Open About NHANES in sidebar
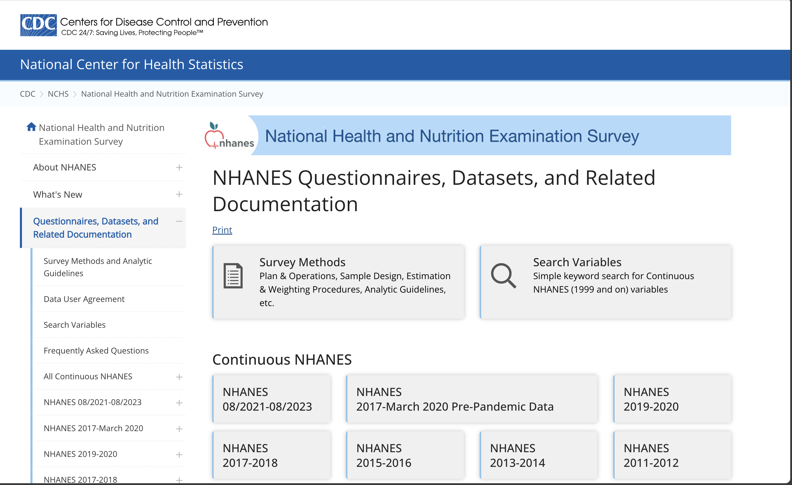 tap(65, 167)
